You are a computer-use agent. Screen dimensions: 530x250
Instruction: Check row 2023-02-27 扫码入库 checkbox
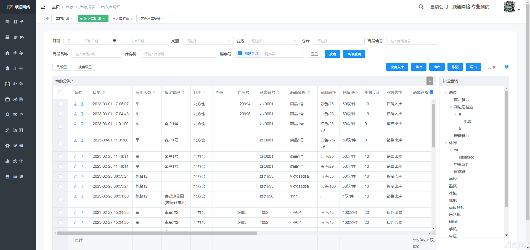coord(60,222)
